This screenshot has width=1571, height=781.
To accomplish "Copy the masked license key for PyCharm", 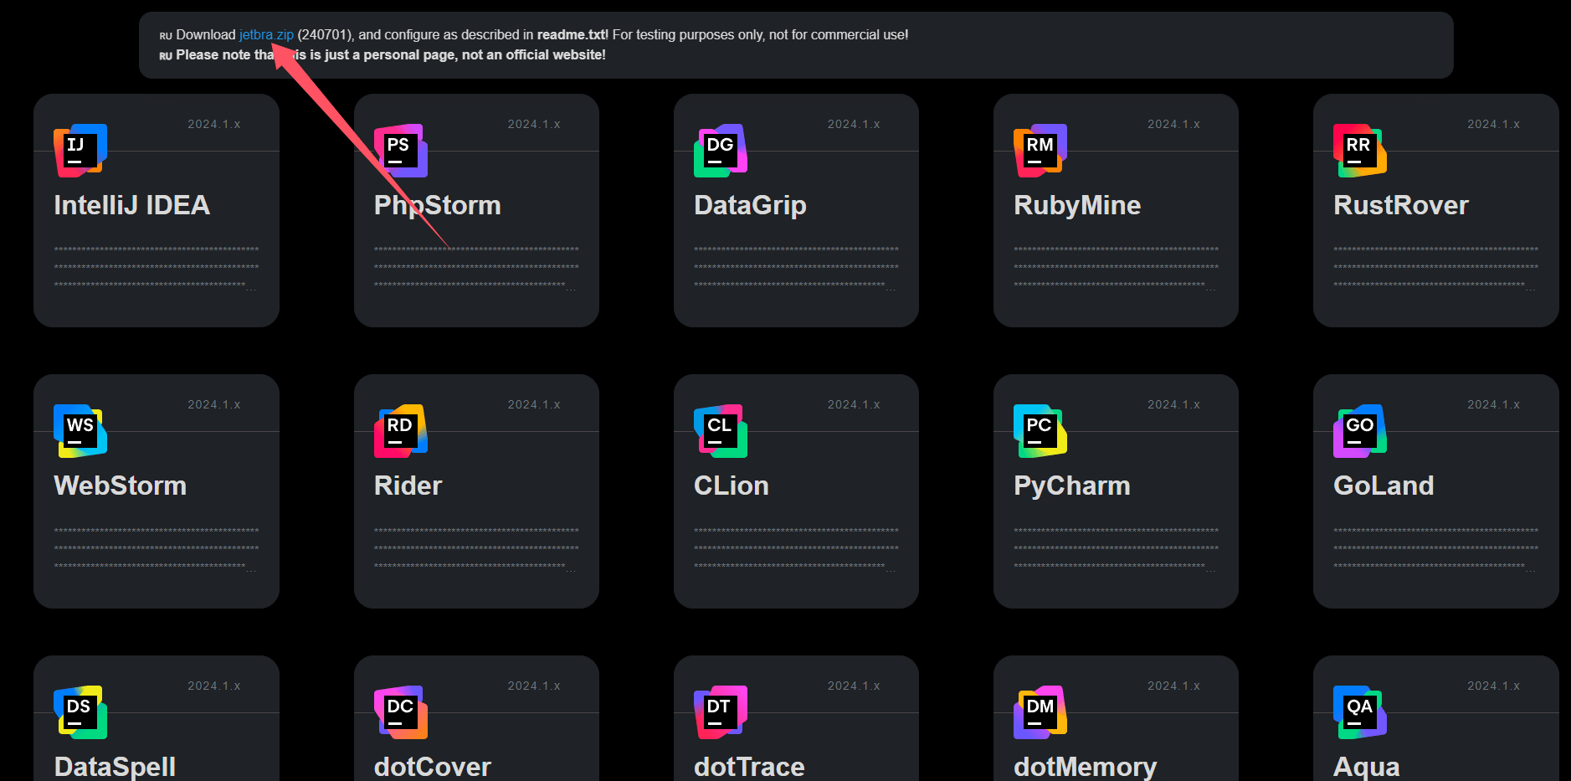I will click(x=1116, y=548).
